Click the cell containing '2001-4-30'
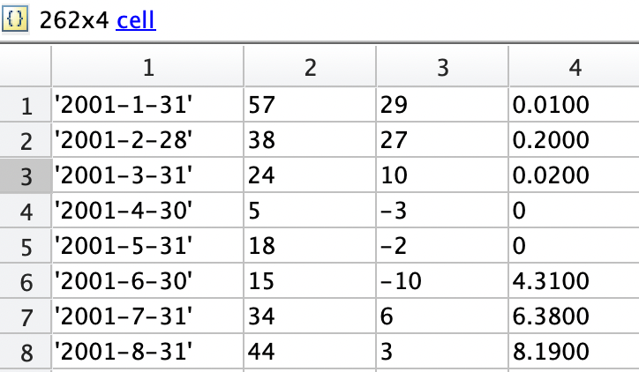This screenshot has width=639, height=372. tap(147, 212)
